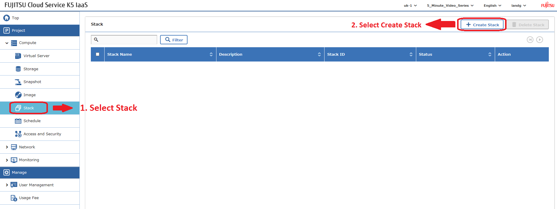This screenshot has height=209, width=557.
Task: Click the stack search input field
Action: click(124, 40)
